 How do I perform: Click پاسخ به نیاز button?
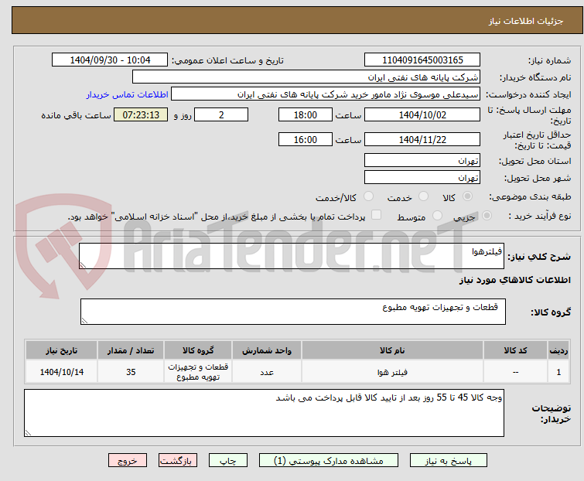click(449, 461)
